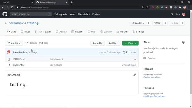Open the Initial commit message link
192x108 pixels.
(57, 59)
